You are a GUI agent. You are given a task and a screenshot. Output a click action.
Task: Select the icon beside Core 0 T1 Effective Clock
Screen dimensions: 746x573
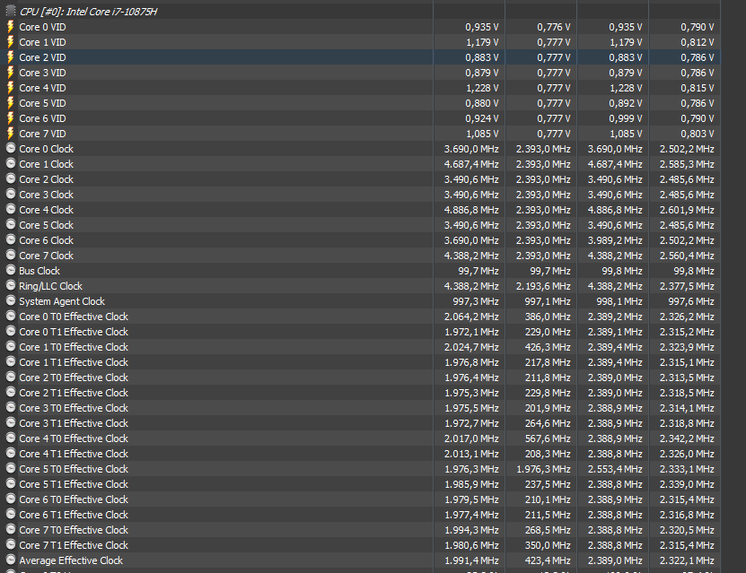(x=11, y=331)
